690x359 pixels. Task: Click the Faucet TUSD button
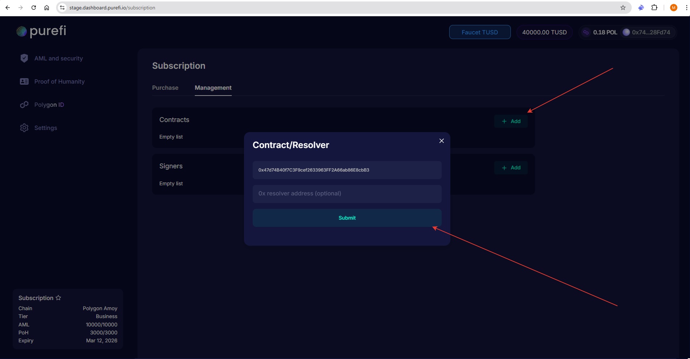click(480, 32)
